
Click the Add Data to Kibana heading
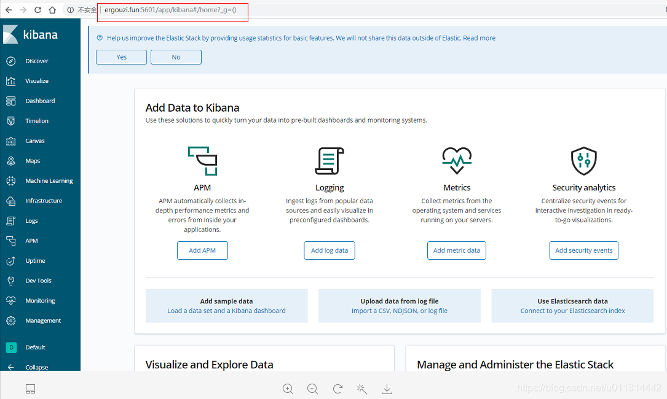click(x=192, y=108)
